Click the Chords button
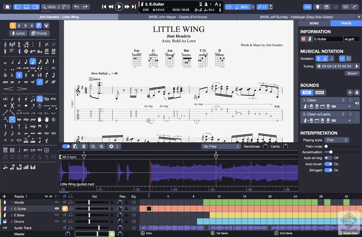Screen dimensions: 362x237 click(x=39, y=33)
